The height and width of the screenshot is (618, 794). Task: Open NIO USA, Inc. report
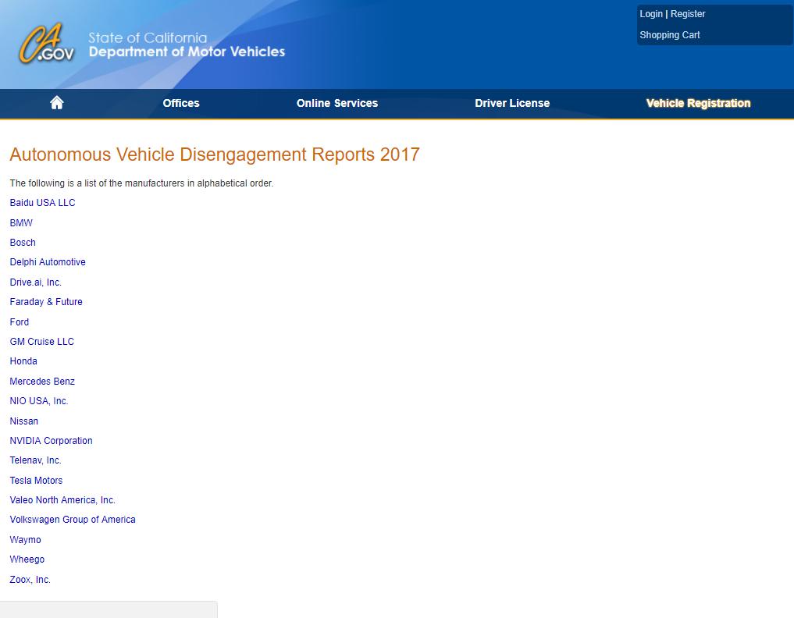click(x=39, y=401)
